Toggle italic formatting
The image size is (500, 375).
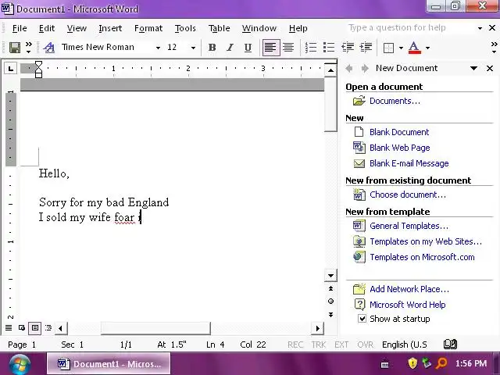coord(230,48)
